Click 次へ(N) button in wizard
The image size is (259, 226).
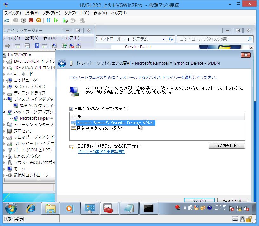(x=199, y=200)
